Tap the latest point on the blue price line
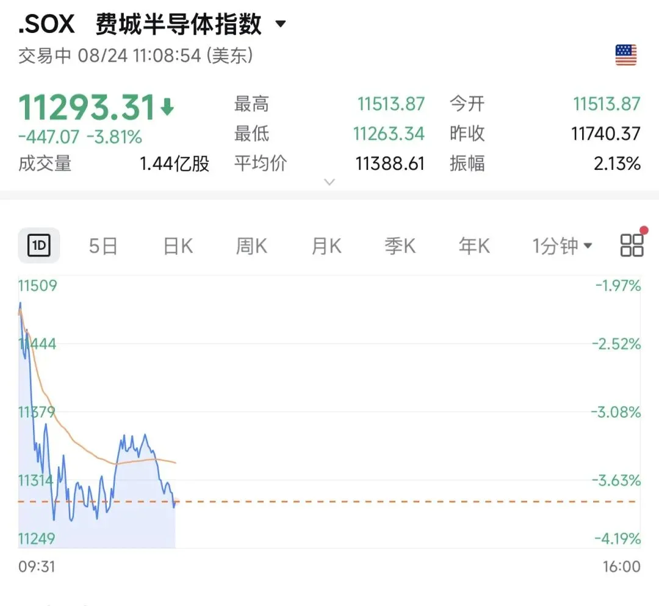This screenshot has width=659, height=606. 175,505
